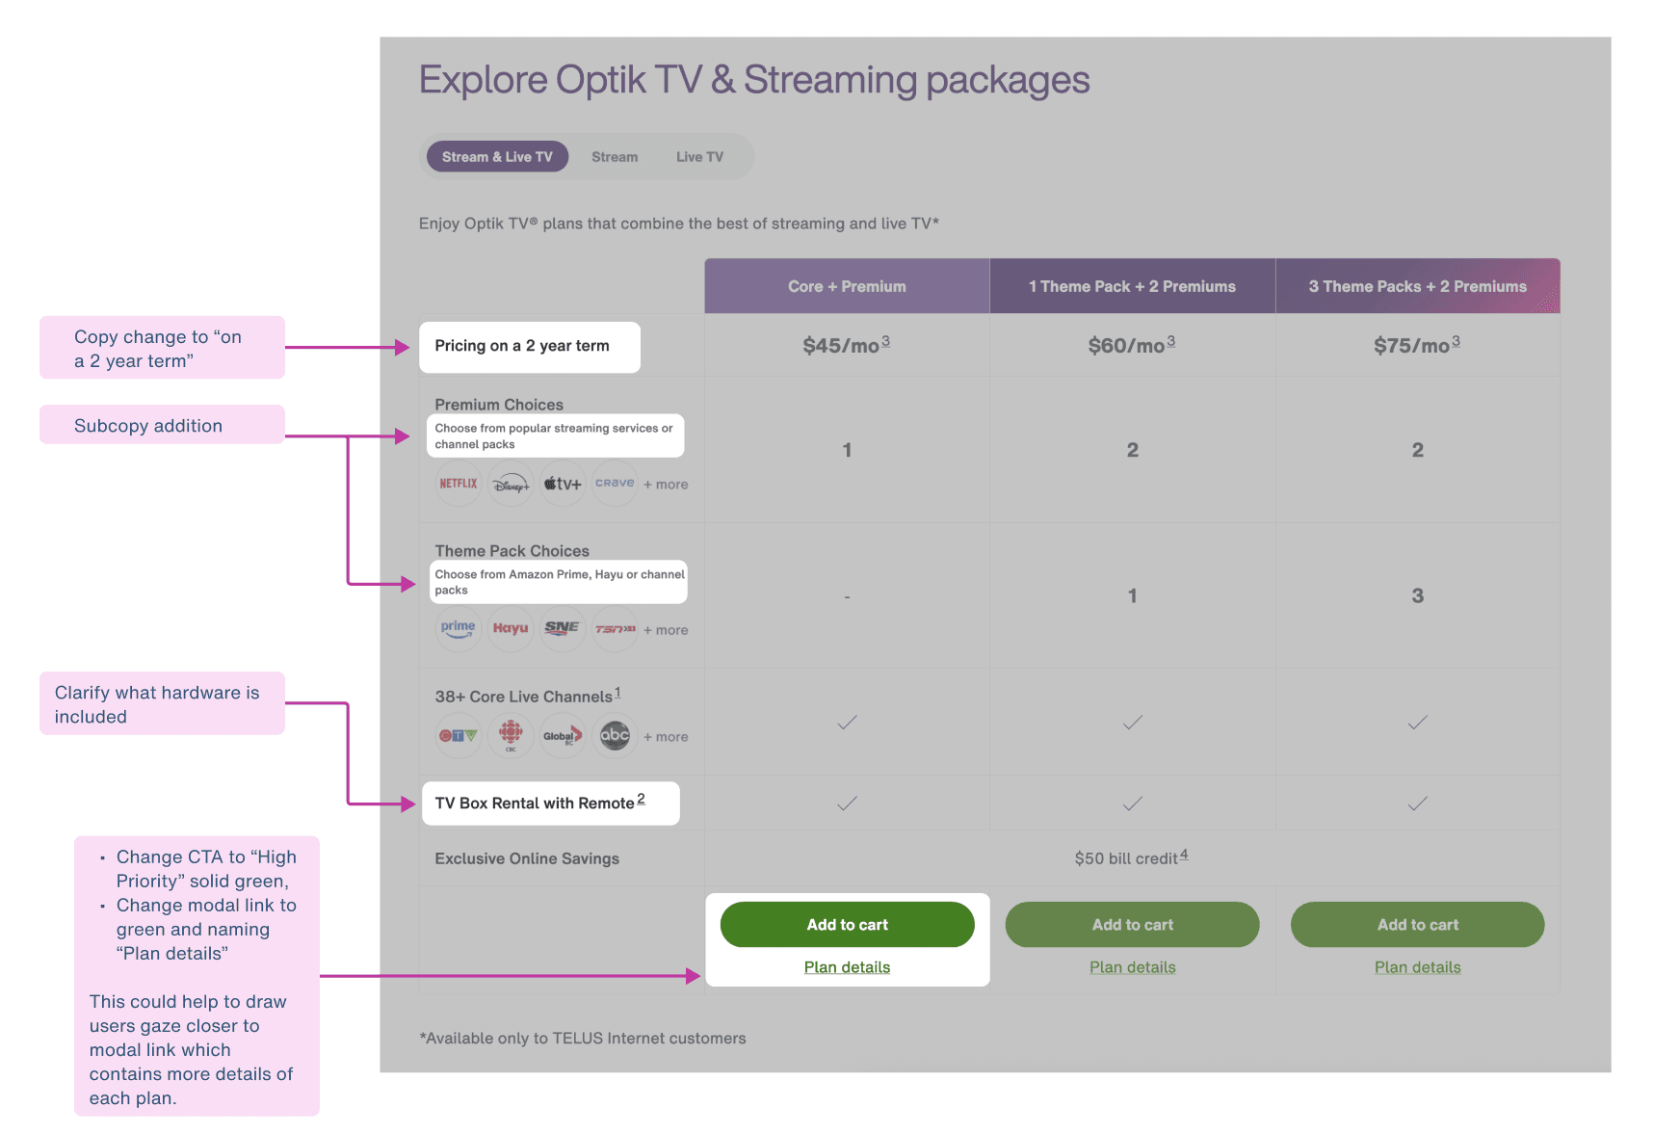
Task: Click the 'TV Box Rental with Remote' label
Action: coord(535,804)
